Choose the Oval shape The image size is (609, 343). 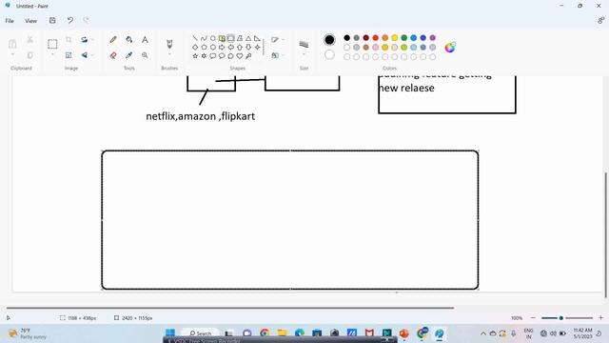pos(213,38)
